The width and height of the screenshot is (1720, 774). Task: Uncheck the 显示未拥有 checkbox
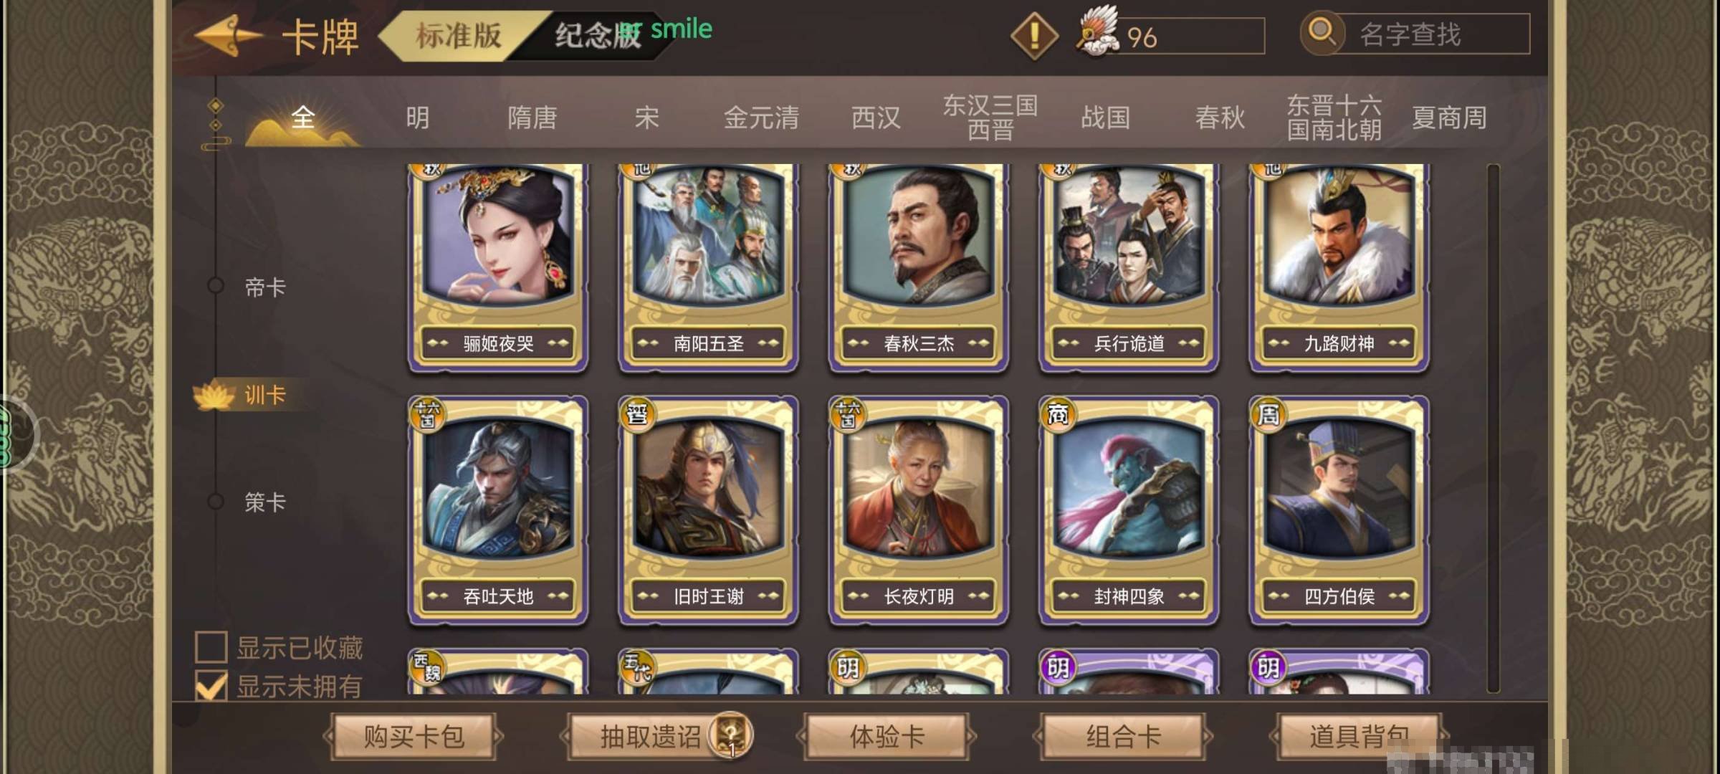211,686
